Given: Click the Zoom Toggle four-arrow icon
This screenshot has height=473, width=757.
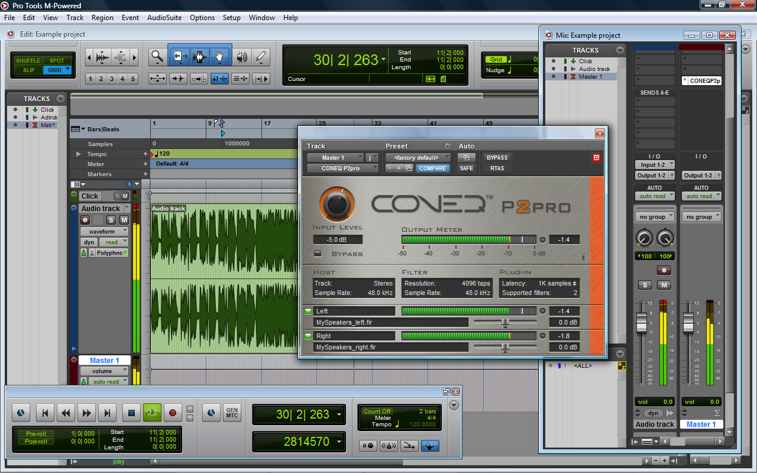Looking at the screenshot, I should [157, 78].
